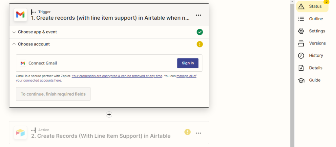Open the trigger step three-dot menu
336x147 pixels.
coord(199,15)
